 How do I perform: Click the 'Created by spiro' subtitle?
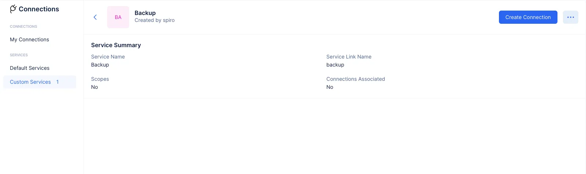pos(155,20)
